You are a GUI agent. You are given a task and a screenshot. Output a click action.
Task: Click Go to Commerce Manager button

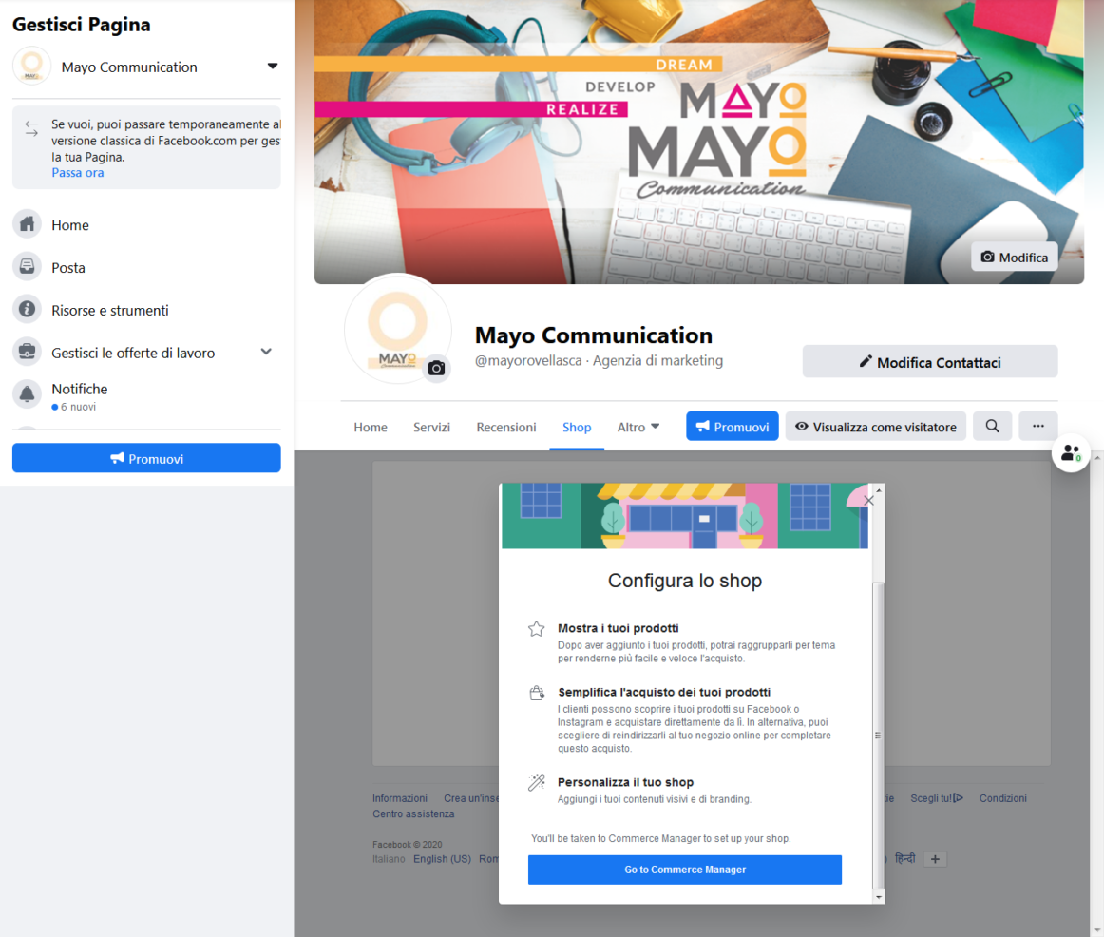click(684, 870)
